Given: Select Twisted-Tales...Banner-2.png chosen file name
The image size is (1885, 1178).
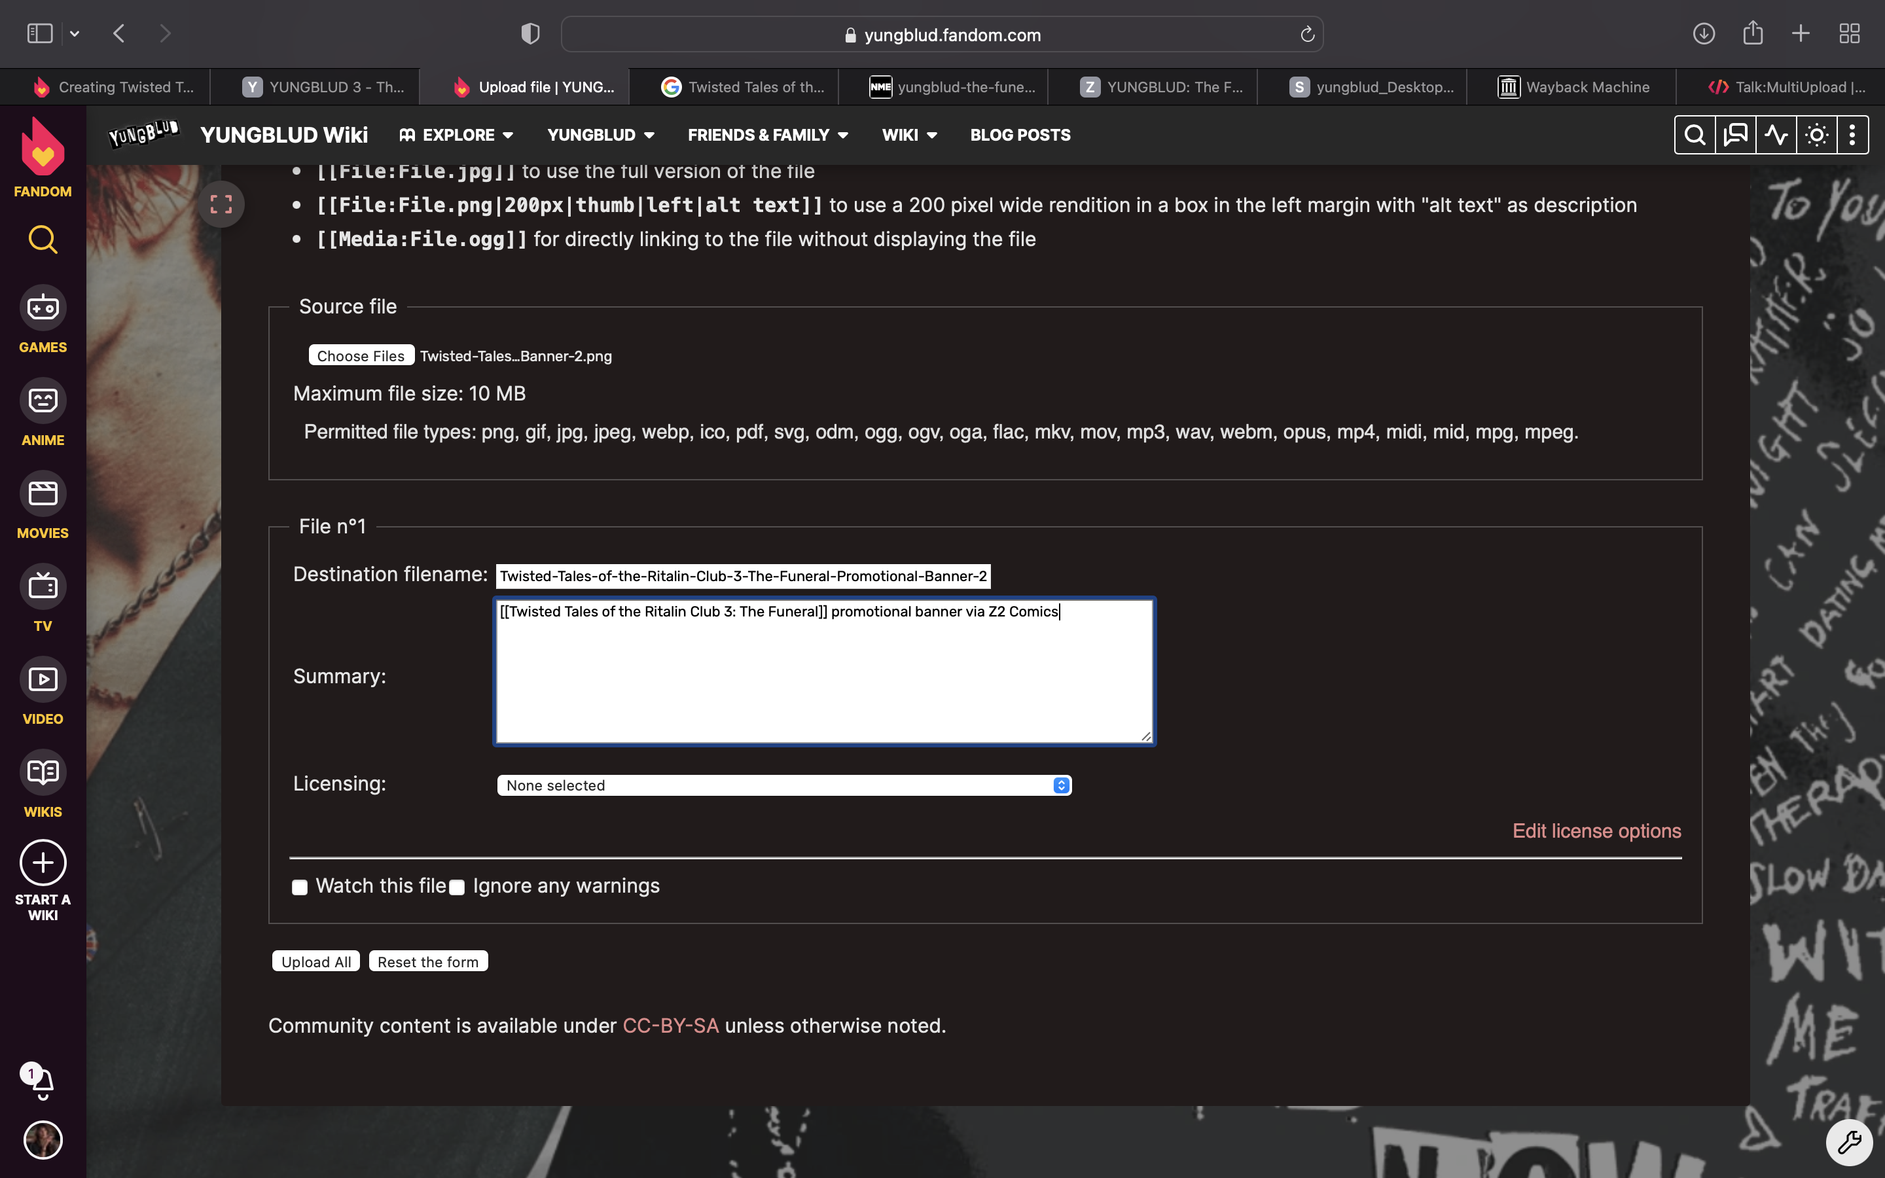Looking at the screenshot, I should coord(516,356).
